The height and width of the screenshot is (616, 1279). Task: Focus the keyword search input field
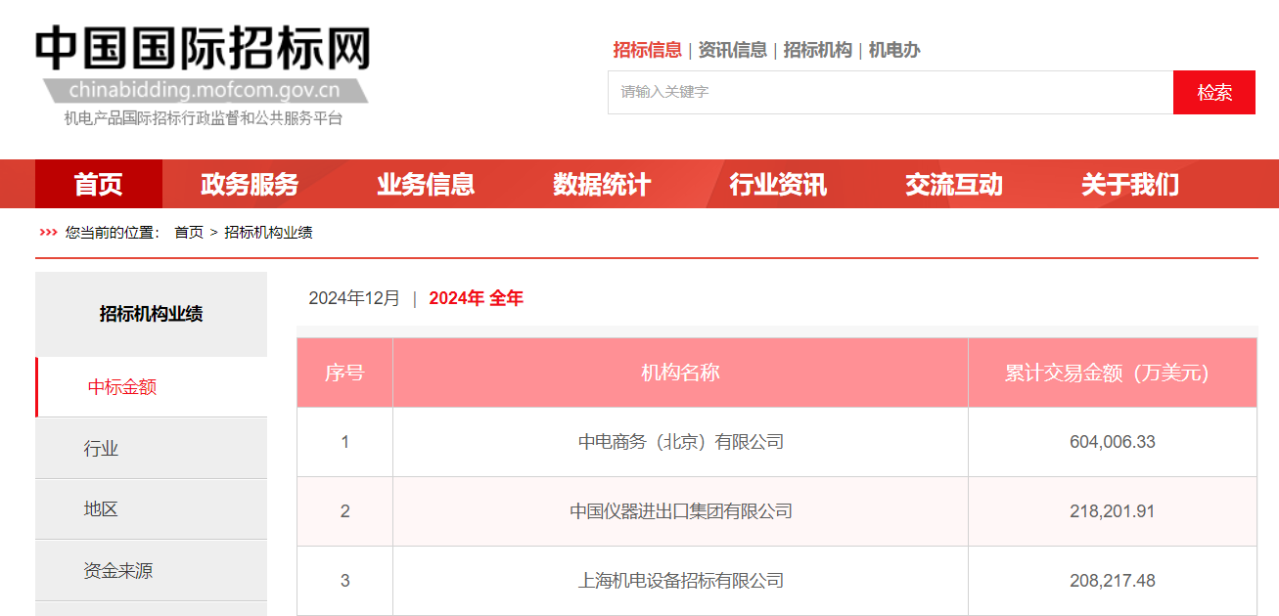click(x=890, y=93)
